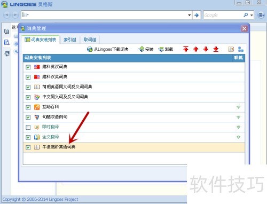Uncheck 中文同义词及反义词词典 checkbox
267x204 pixels.
pyautogui.click(x=28, y=97)
